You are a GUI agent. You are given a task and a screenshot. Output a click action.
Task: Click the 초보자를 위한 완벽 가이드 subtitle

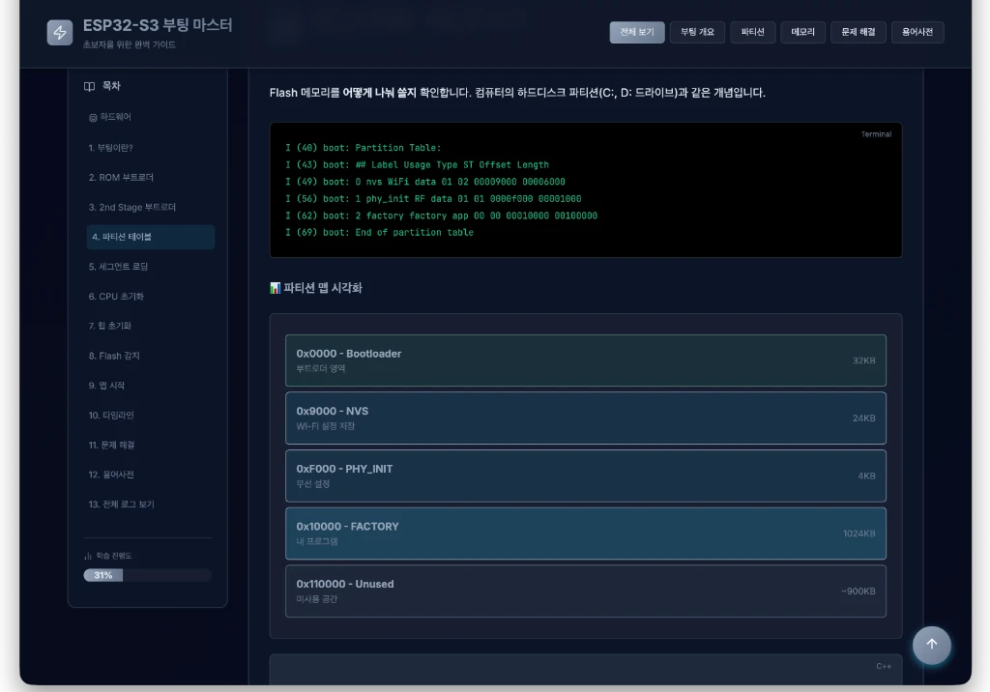(x=130, y=44)
